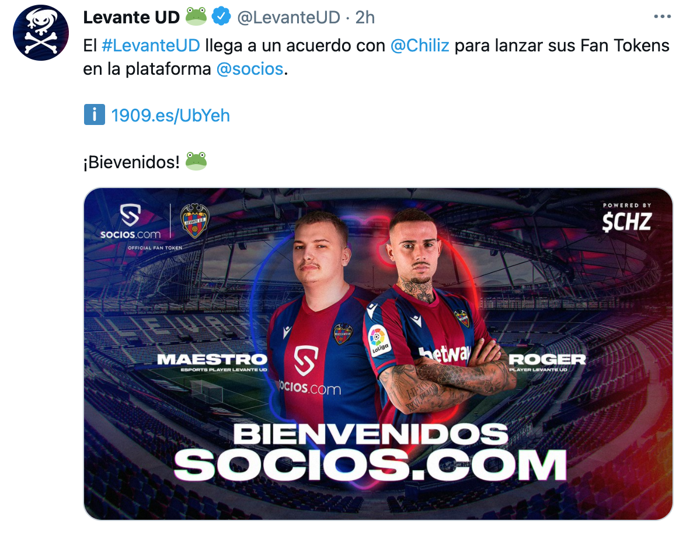Open the #LevanteUD hashtag
This screenshot has height=535, width=683.
tap(151, 46)
